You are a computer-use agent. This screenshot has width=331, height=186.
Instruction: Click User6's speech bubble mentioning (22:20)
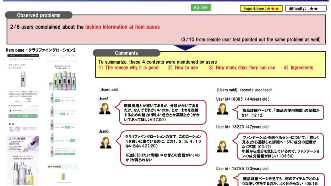(162, 148)
